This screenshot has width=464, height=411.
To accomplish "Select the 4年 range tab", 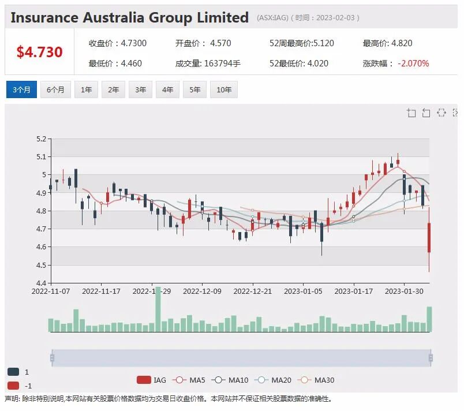I will (167, 89).
